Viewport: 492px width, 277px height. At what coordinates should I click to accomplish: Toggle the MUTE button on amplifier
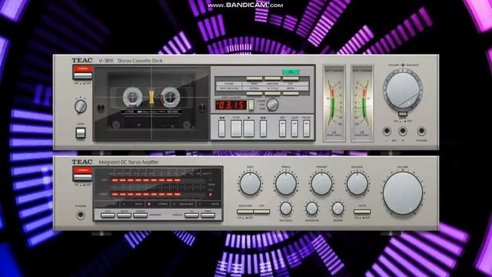[x=362, y=212]
